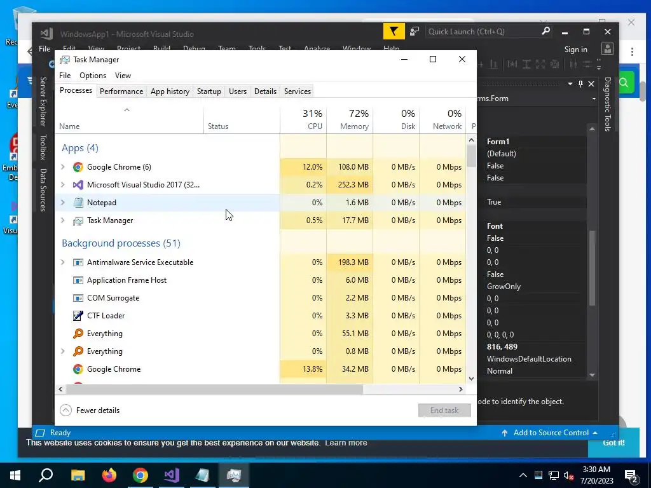Click the Task Manager horizontal scrollbar thumb
651x488 pixels.
(214, 390)
